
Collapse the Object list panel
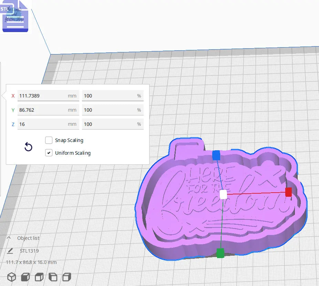[x=8, y=238]
